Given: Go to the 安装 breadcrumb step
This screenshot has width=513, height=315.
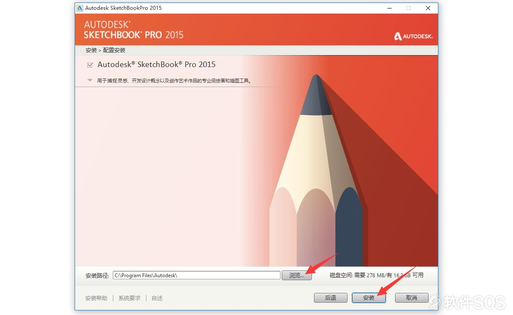Looking at the screenshot, I should point(91,50).
